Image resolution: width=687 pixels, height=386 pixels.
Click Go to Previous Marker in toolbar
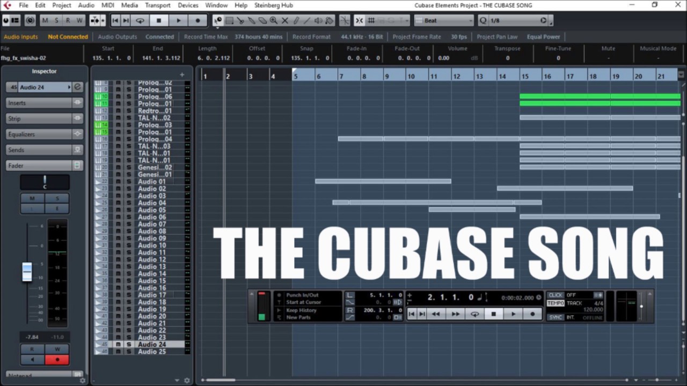pyautogui.click(x=115, y=20)
